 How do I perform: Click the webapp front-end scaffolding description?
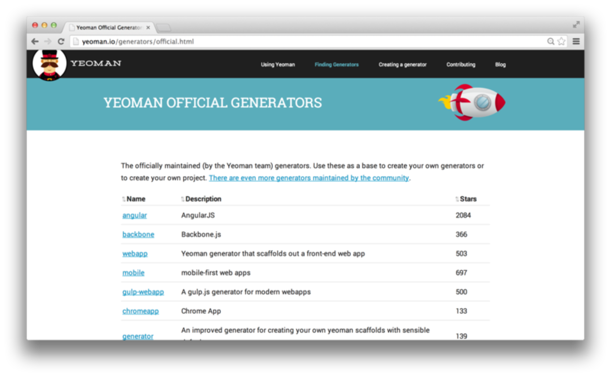coord(273,254)
